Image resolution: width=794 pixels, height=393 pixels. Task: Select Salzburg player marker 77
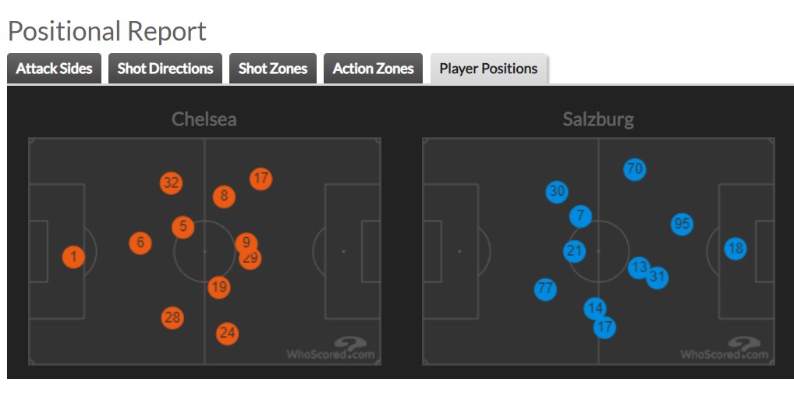tap(545, 289)
